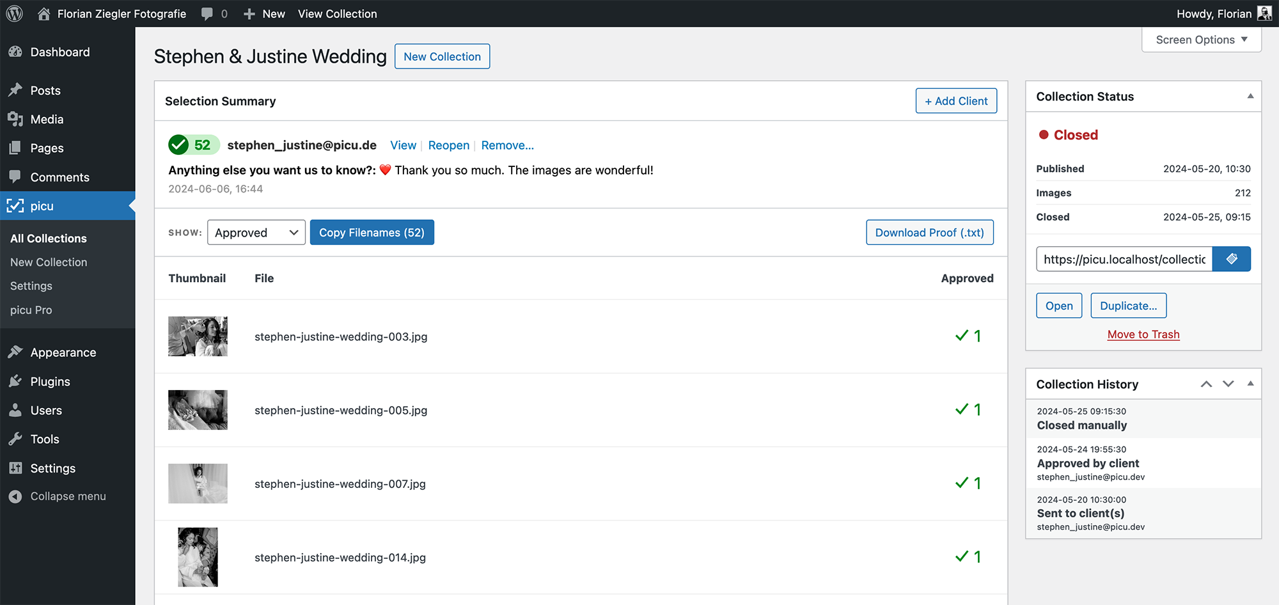The height and width of the screenshot is (605, 1279).
Task: Click the Settings sliders icon in sidebar
Action: click(x=15, y=468)
